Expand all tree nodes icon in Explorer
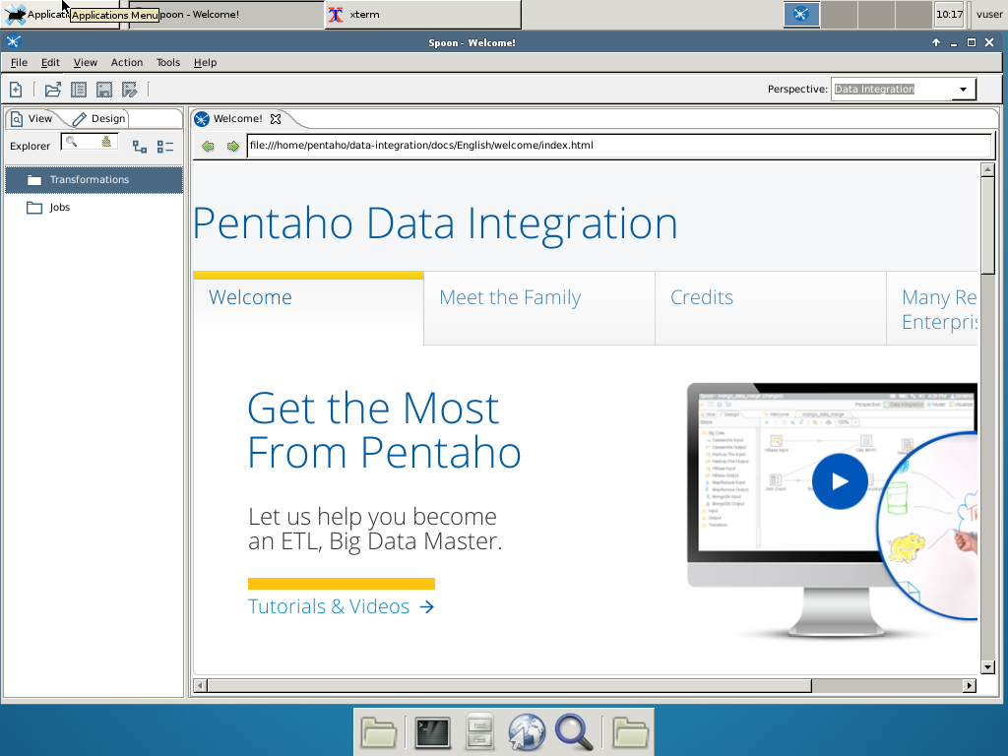Image resolution: width=1008 pixels, height=756 pixels. point(140,147)
